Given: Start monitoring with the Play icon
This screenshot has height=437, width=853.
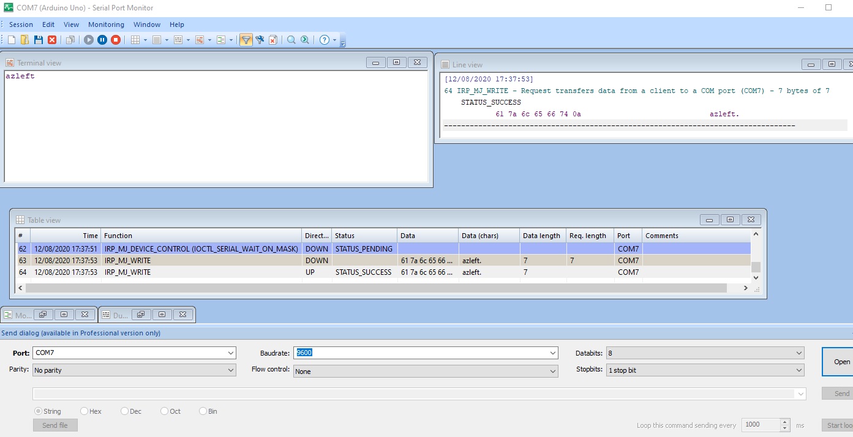Looking at the screenshot, I should point(88,39).
